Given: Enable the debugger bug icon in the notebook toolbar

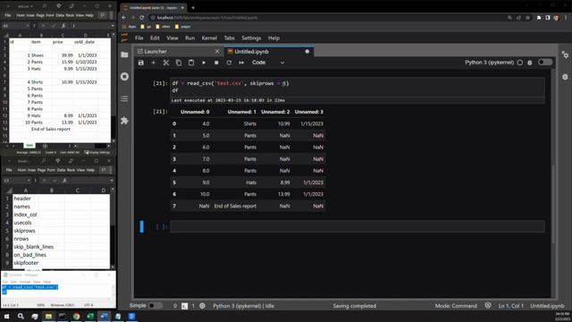Looking at the screenshot, I should click(x=530, y=63).
